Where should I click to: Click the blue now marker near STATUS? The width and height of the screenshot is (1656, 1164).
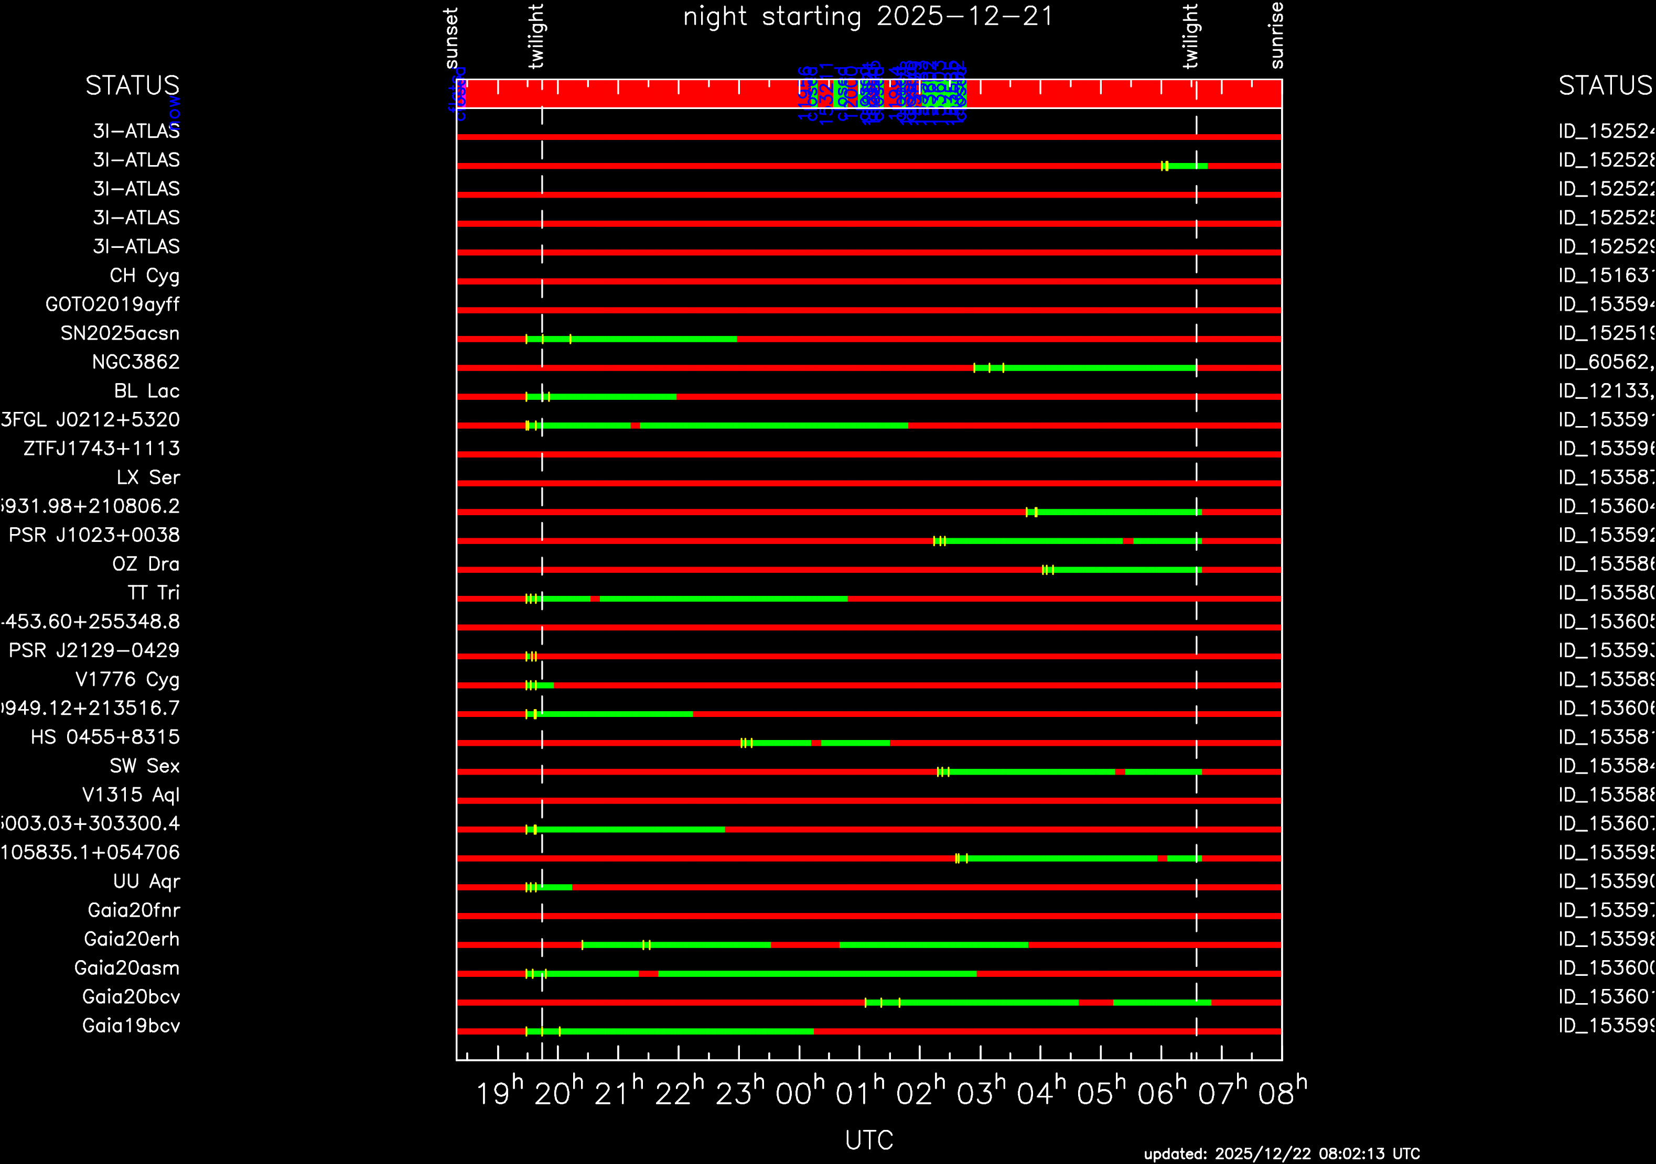[x=175, y=113]
